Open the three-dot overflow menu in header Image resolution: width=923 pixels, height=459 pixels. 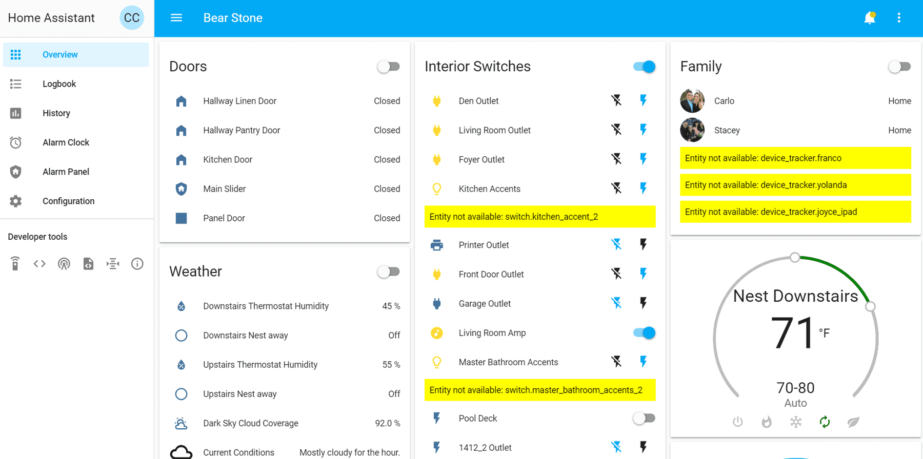tap(899, 18)
